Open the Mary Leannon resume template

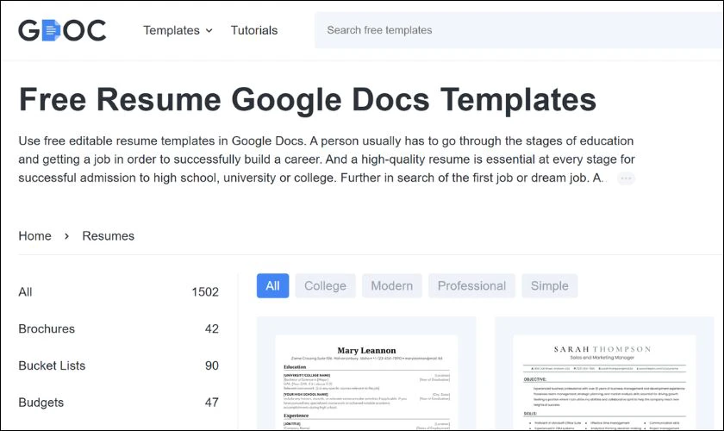366,373
